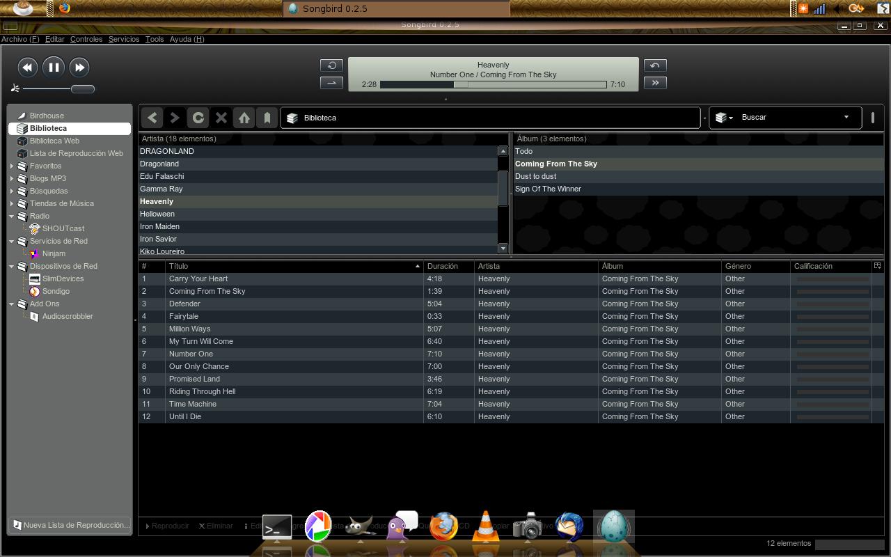Viewport: 891px width, 557px height.
Task: Click the track progress seek bar
Action: (493, 84)
